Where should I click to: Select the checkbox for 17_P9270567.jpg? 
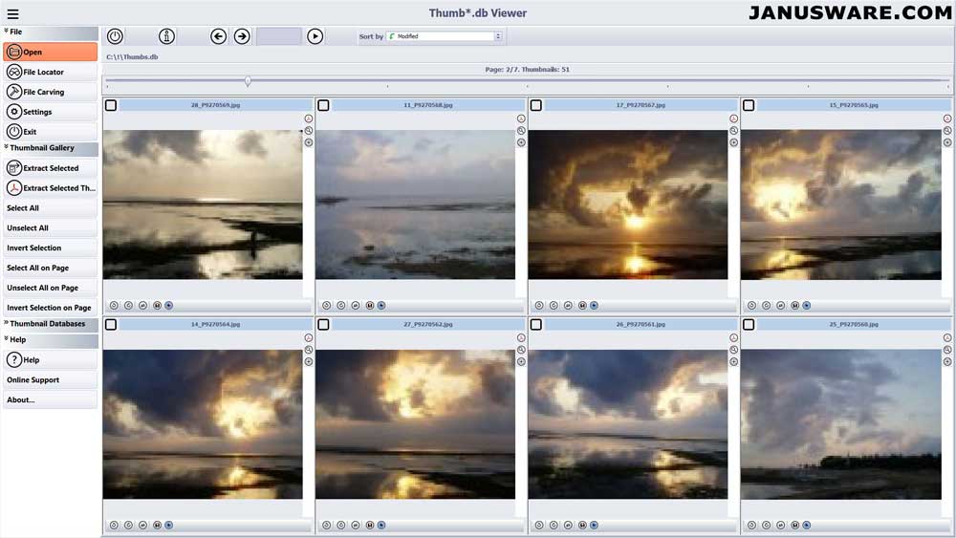pos(535,105)
